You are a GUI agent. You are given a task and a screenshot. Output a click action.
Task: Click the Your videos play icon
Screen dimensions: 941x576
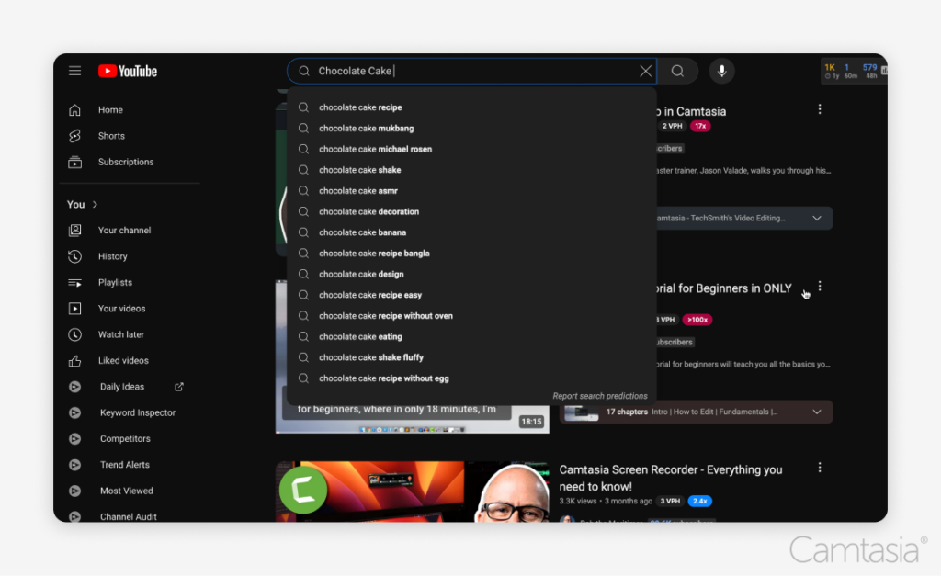pos(74,309)
